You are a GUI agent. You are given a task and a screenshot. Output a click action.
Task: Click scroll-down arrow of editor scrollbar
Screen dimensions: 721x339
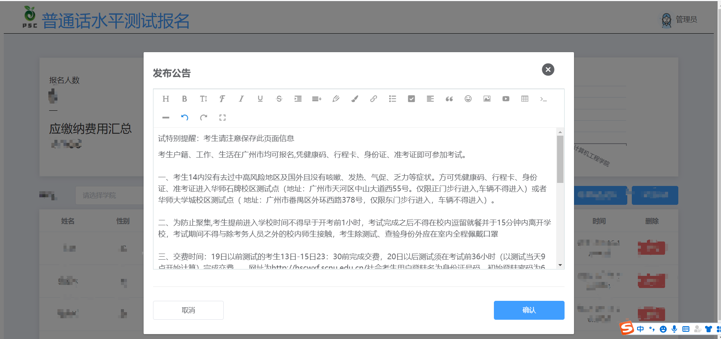pyautogui.click(x=560, y=265)
